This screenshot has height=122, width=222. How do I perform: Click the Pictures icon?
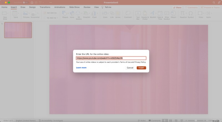tap(26, 13)
